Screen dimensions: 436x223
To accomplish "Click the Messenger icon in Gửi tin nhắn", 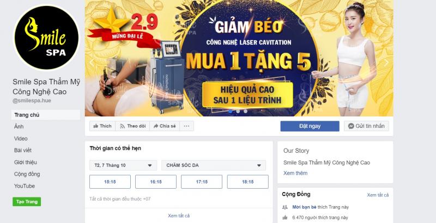I will (x=351, y=126).
